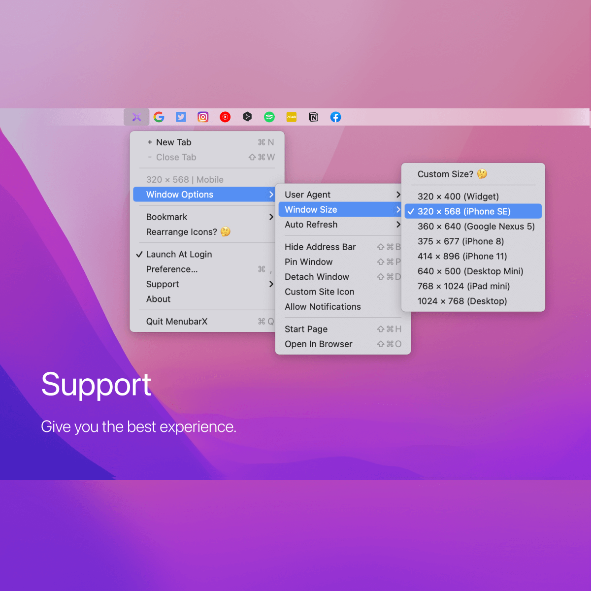Choose Close Tab menu entry
591x591 pixels.
[x=206, y=157]
